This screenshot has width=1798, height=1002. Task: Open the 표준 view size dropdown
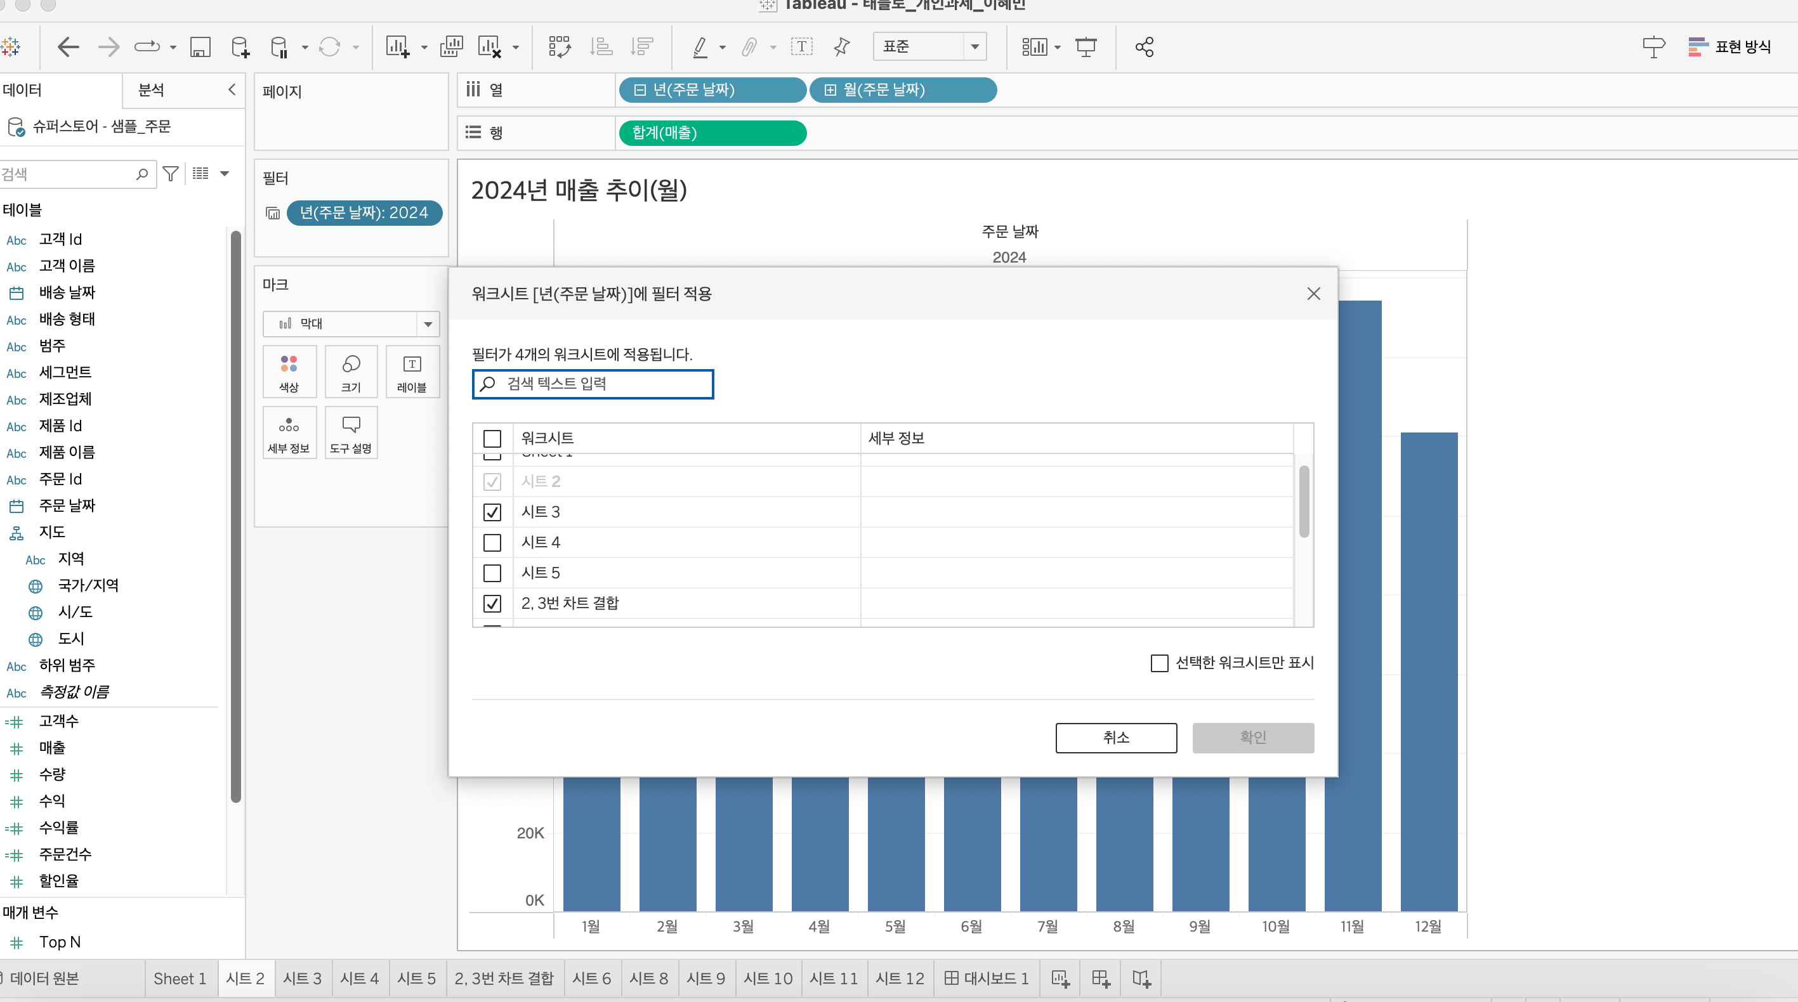(974, 47)
